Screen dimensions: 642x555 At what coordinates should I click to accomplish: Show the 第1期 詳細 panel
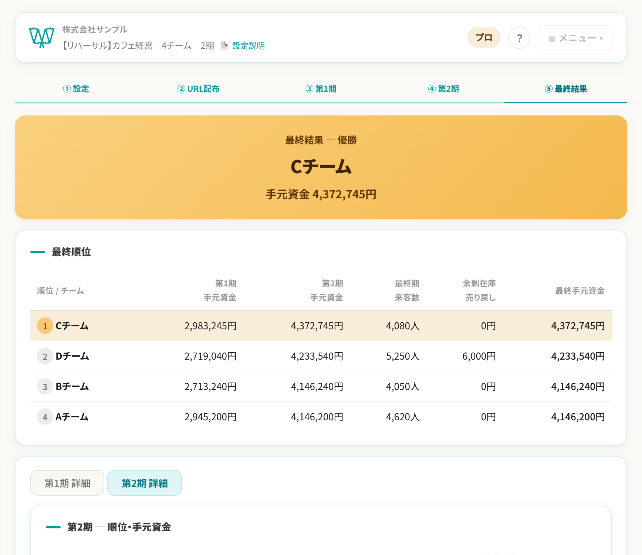coord(67,483)
